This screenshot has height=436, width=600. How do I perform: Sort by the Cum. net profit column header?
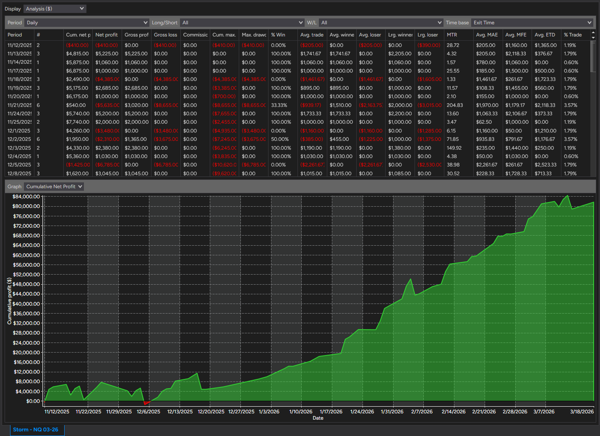pos(78,35)
